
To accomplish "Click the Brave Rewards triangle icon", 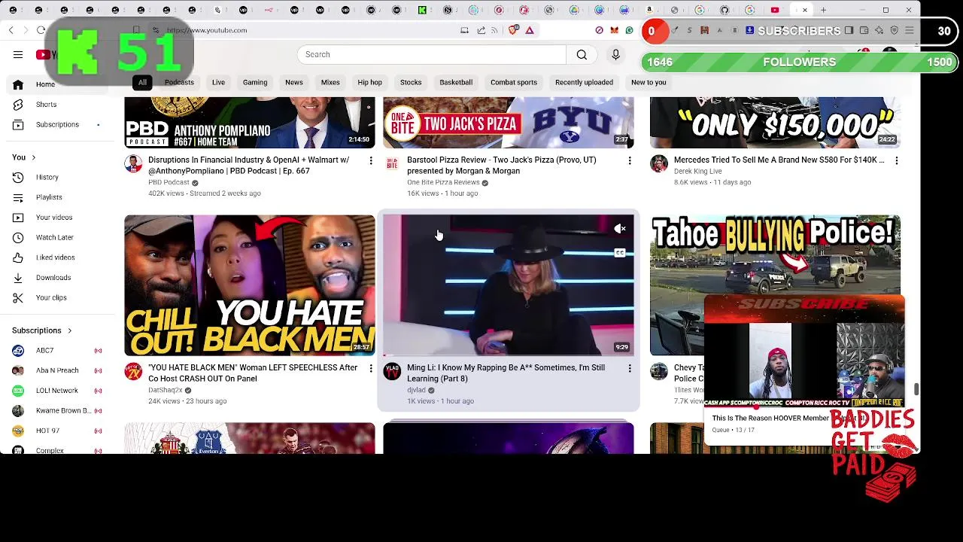I will pyautogui.click(x=530, y=30).
